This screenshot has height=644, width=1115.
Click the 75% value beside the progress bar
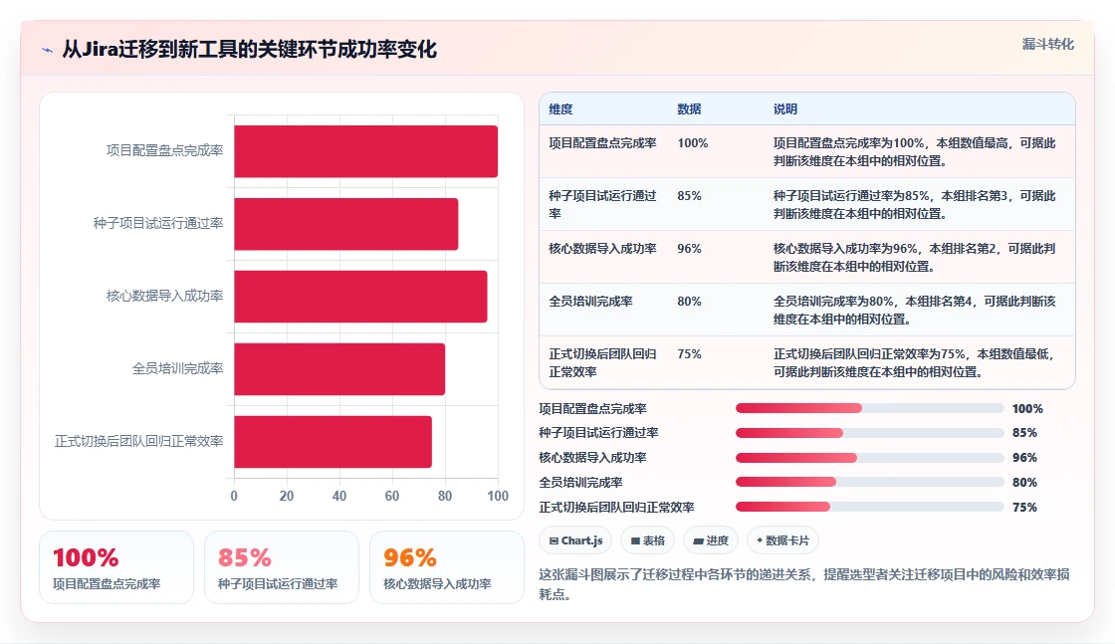click(x=1024, y=508)
